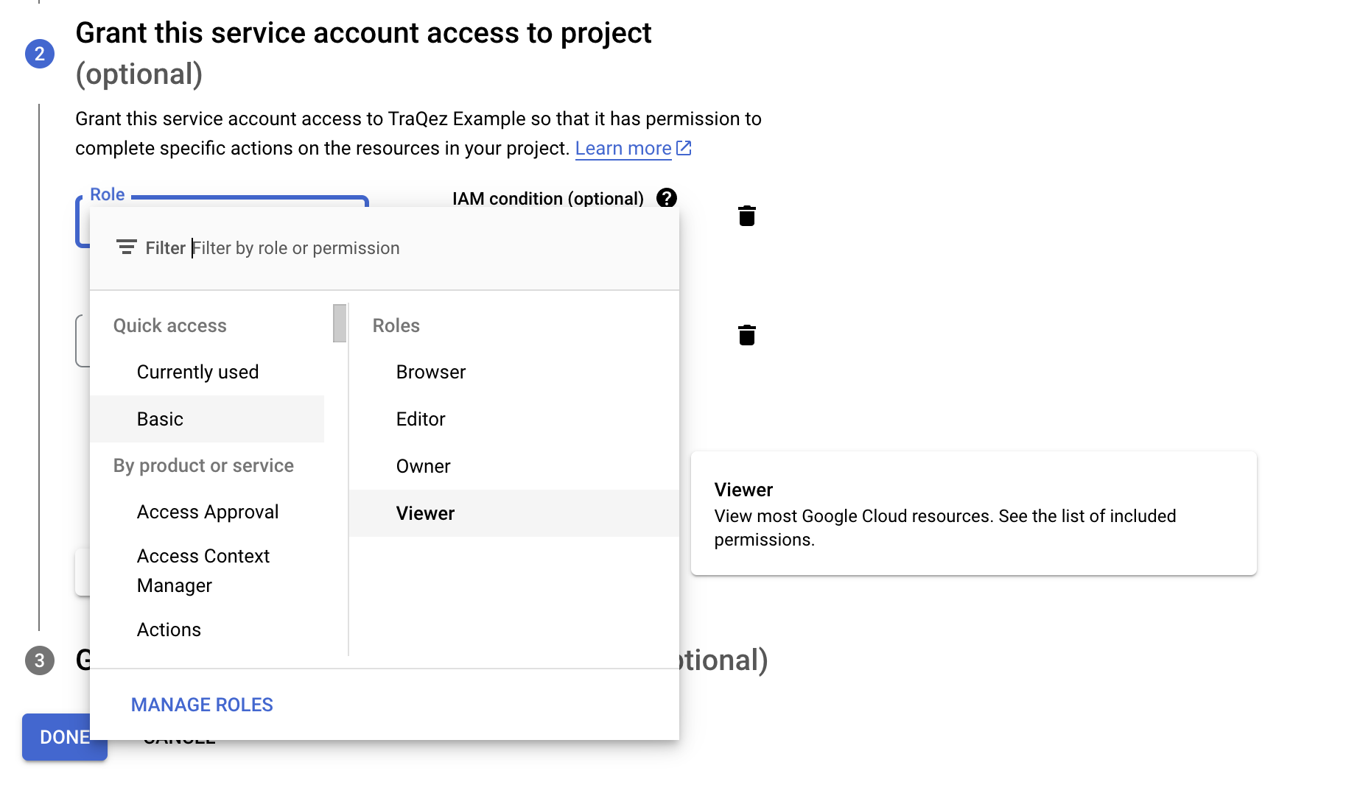The width and height of the screenshot is (1346, 807).
Task: Open the Access Approval product category
Action: click(x=207, y=512)
